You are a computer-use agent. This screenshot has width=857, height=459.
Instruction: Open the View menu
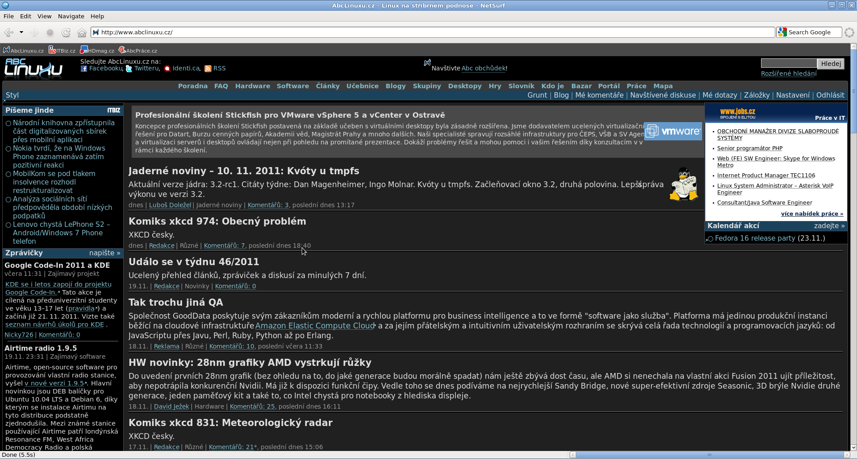(x=44, y=16)
